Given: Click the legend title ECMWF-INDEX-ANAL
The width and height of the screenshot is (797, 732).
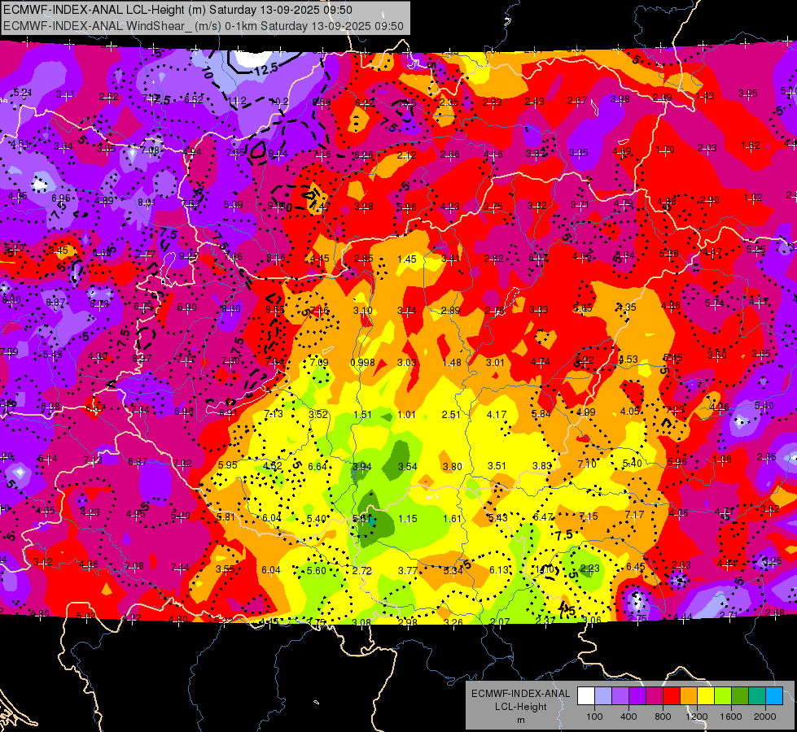Looking at the screenshot, I should pos(520,694).
